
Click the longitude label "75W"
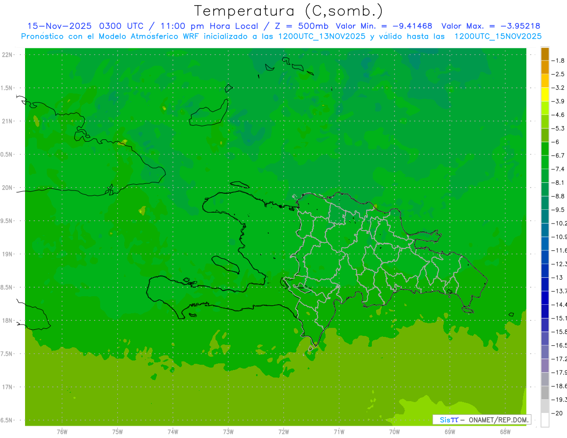click(118, 432)
